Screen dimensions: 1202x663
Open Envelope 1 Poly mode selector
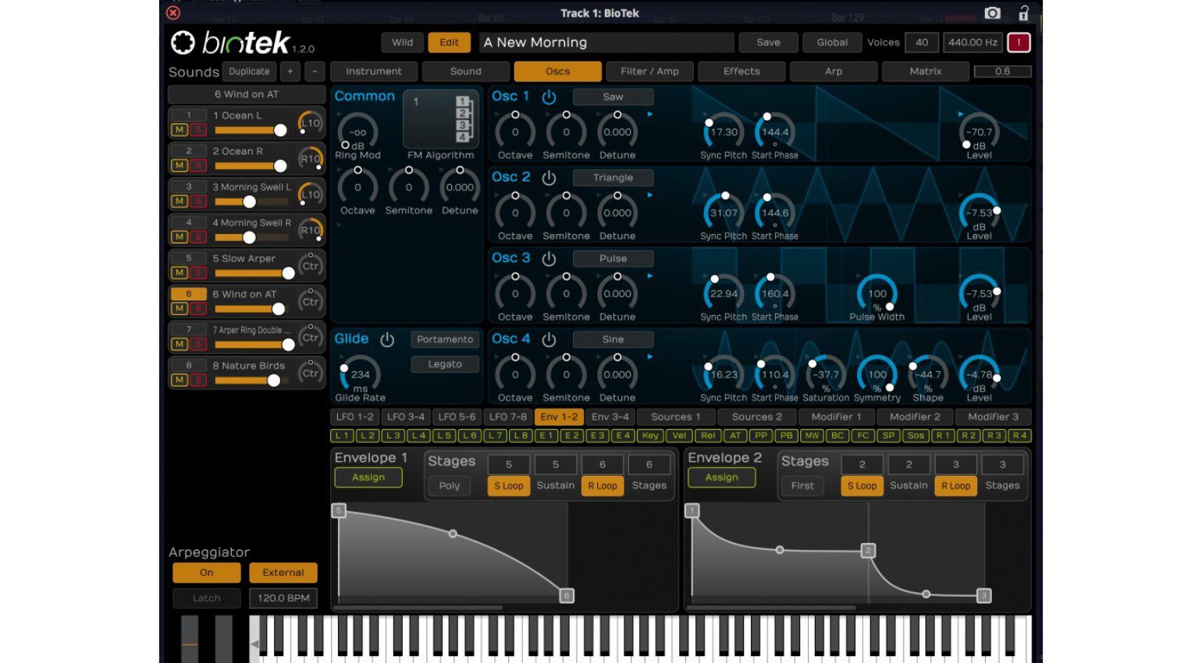click(450, 486)
